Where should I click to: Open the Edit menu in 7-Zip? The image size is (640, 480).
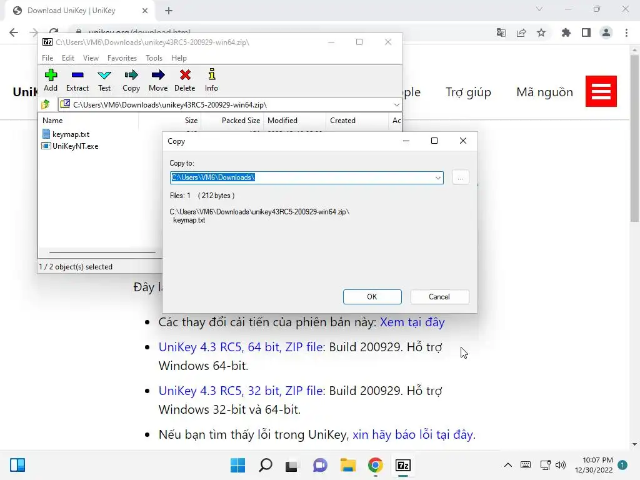coord(67,58)
